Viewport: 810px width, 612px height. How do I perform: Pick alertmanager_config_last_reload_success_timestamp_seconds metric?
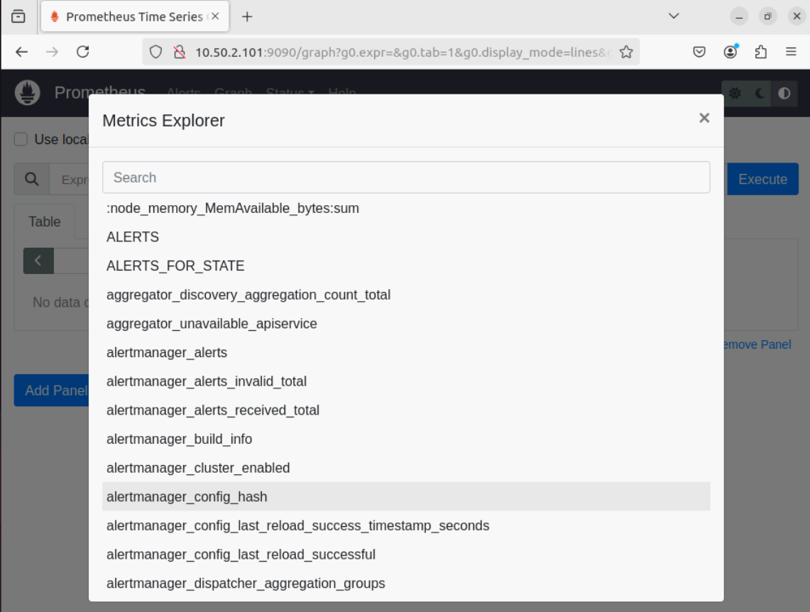406,526
